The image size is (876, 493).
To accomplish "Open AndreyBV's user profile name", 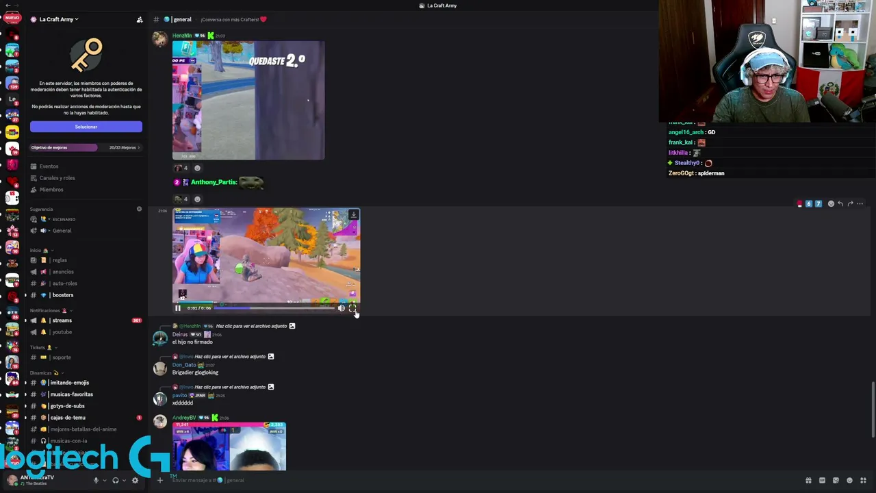I will [184, 418].
